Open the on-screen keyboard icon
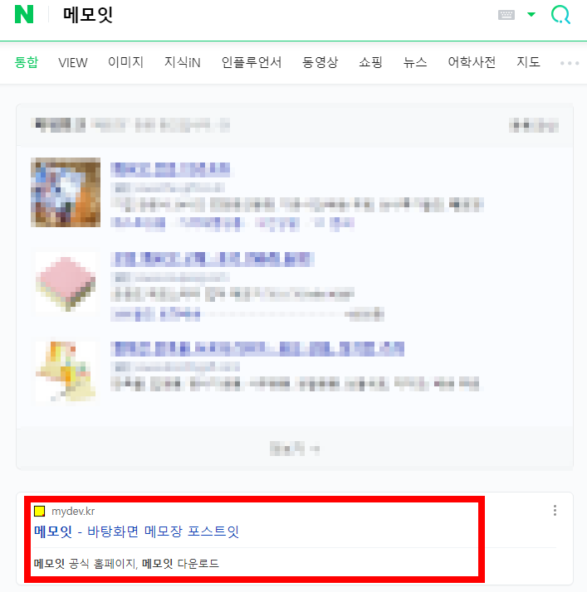 pyautogui.click(x=506, y=15)
